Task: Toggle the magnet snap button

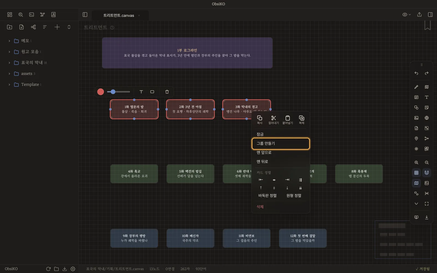Action: pyautogui.click(x=427, y=173)
